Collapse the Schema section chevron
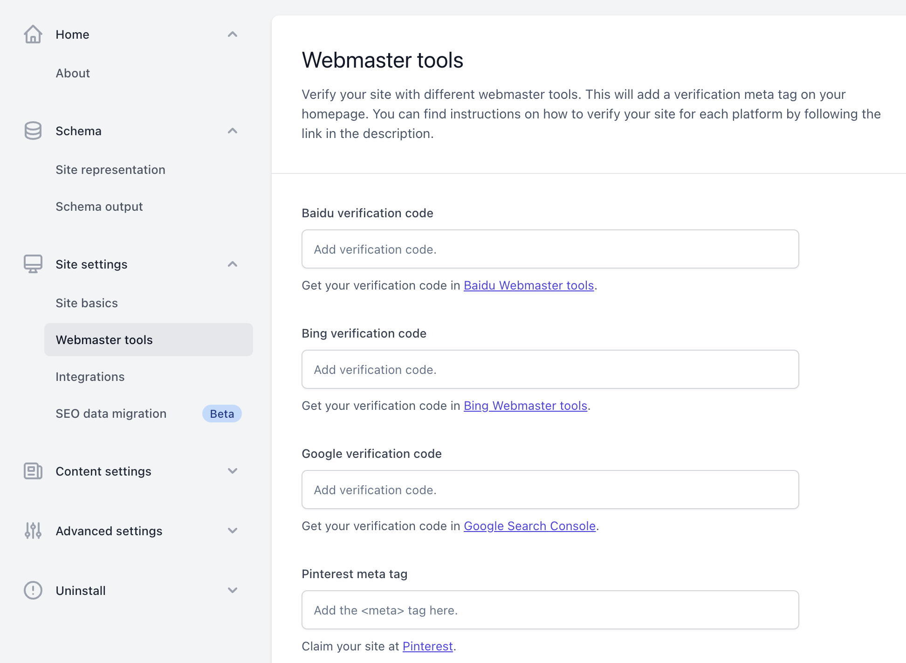906x663 pixels. coord(233,131)
